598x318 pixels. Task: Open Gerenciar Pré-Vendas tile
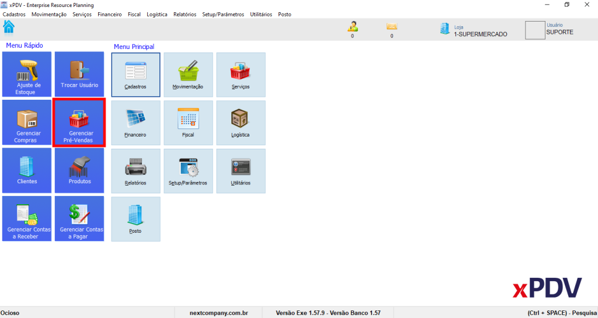click(x=79, y=123)
